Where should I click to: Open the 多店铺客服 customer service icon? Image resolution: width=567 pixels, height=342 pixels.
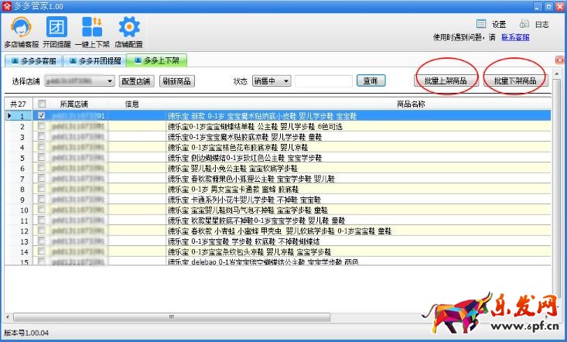(22, 29)
